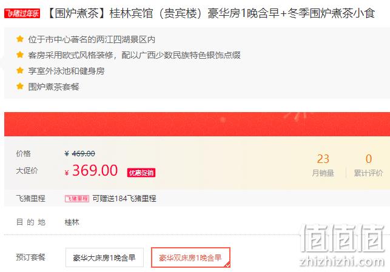The width and height of the screenshot is (390, 272).
Task: Click the star icon beside 享室外泳池和健身房
Action: click(x=20, y=70)
